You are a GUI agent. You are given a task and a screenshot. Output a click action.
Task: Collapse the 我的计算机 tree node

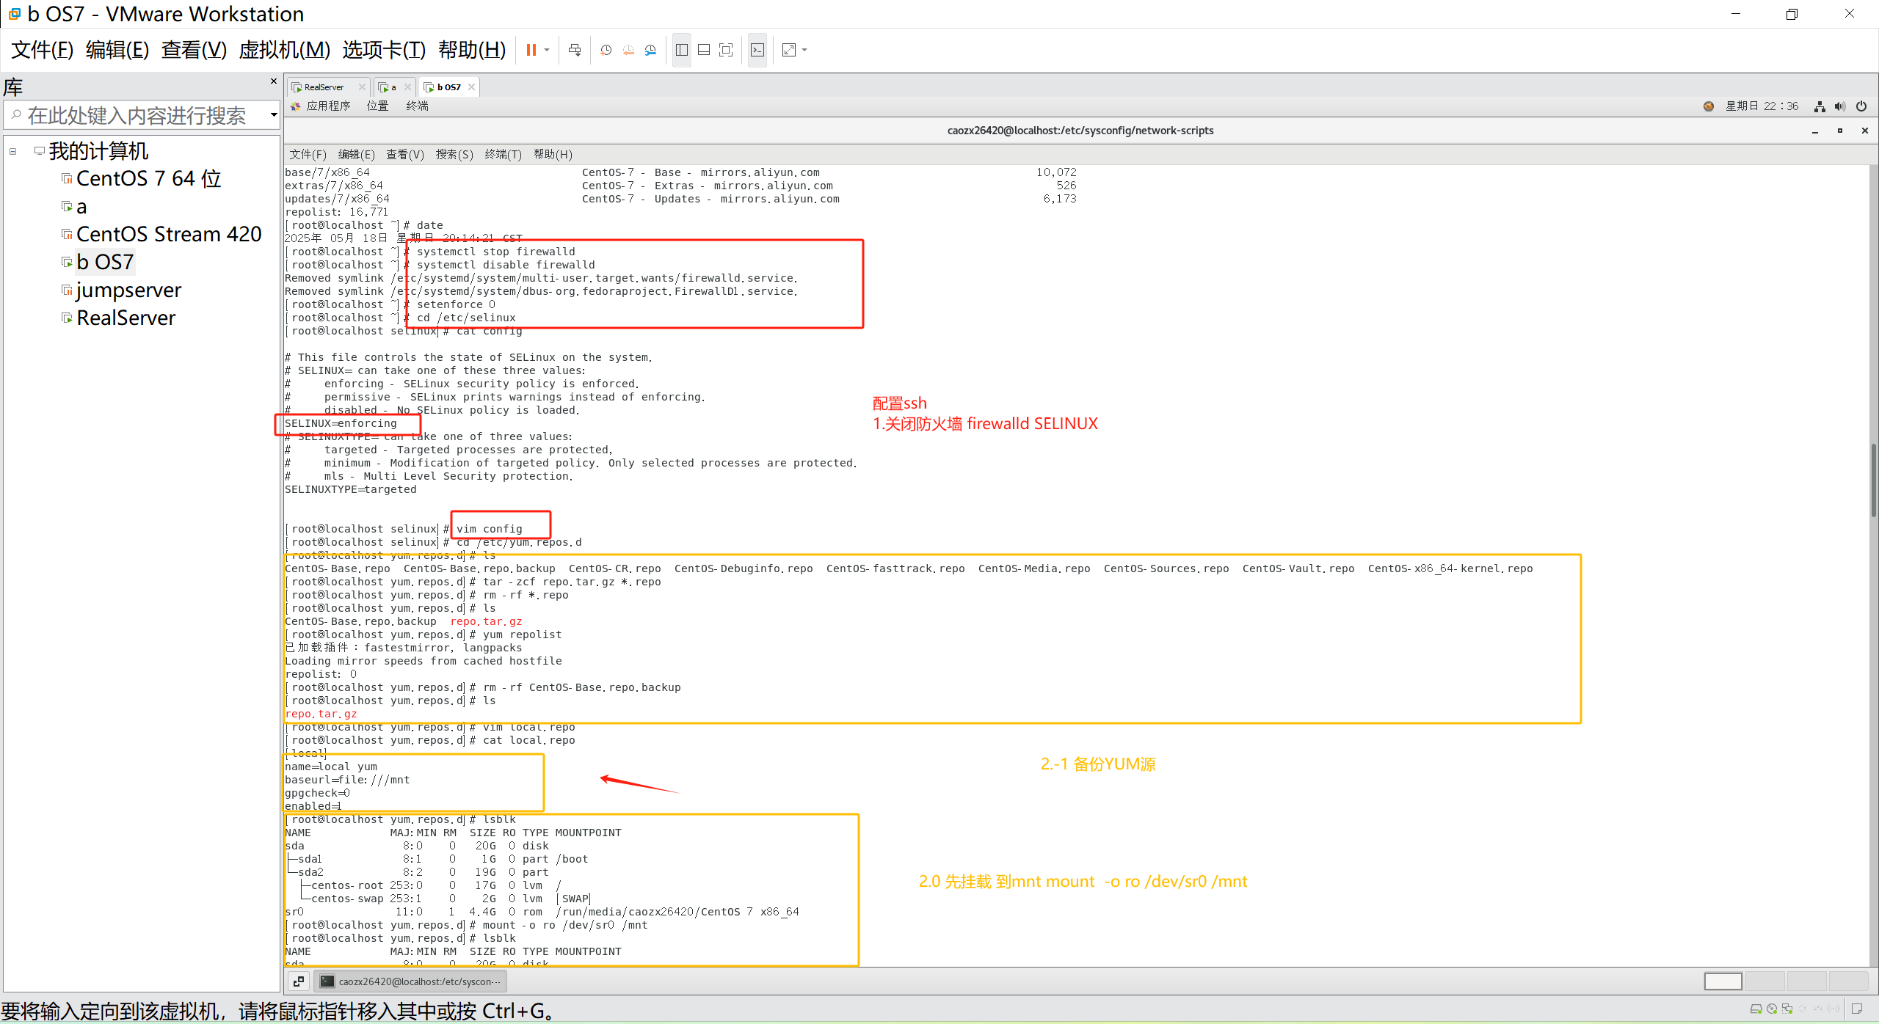tap(13, 152)
